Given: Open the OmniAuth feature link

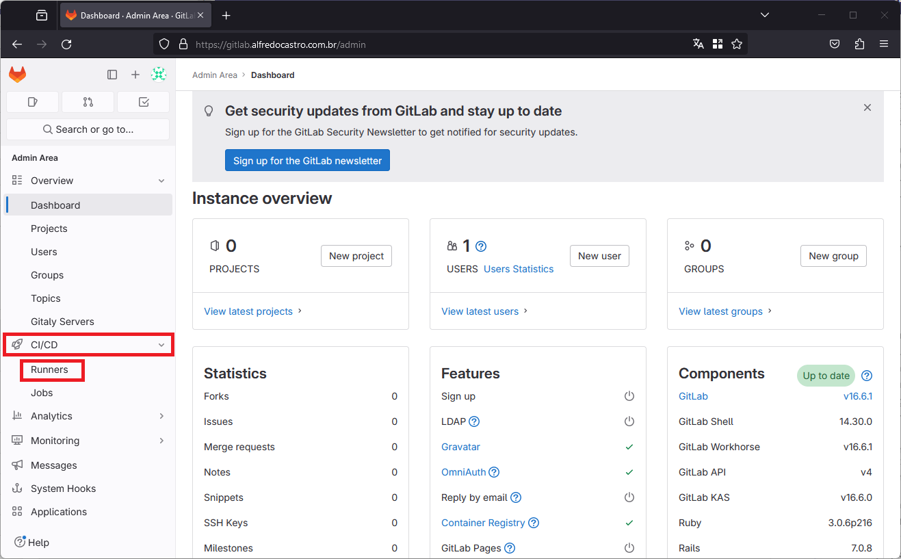Looking at the screenshot, I should point(463,472).
